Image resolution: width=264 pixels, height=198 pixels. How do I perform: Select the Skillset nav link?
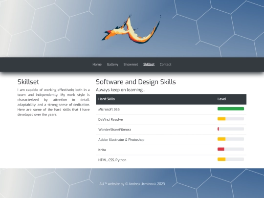coord(149,65)
